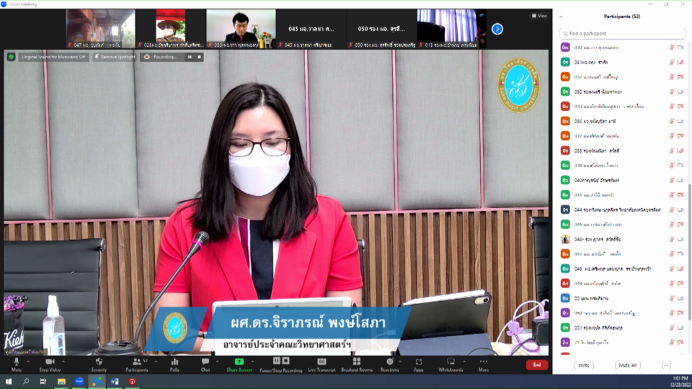This screenshot has width=692, height=389.
Task: Open the Reactions icon
Action: coord(390,362)
